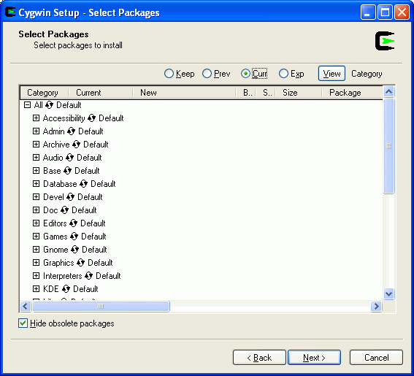Click the horizontal scrollbar right arrow
This screenshot has width=414, height=376.
click(x=377, y=307)
